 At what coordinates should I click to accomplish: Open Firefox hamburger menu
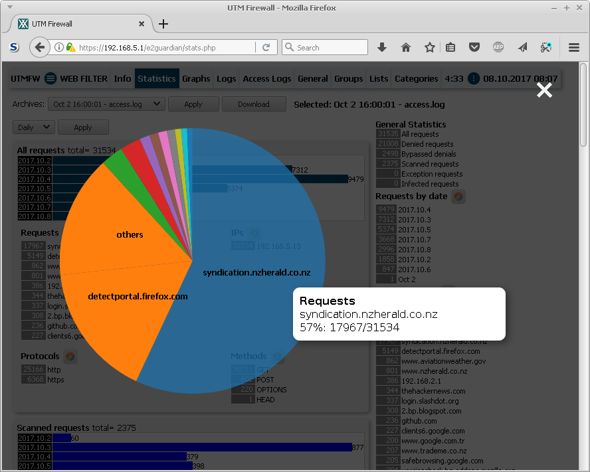(574, 47)
